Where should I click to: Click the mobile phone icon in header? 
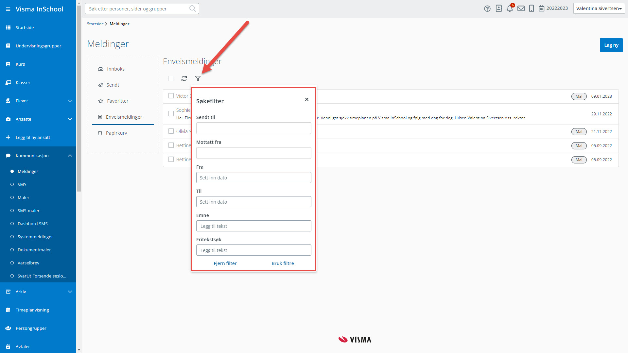pyautogui.click(x=532, y=8)
